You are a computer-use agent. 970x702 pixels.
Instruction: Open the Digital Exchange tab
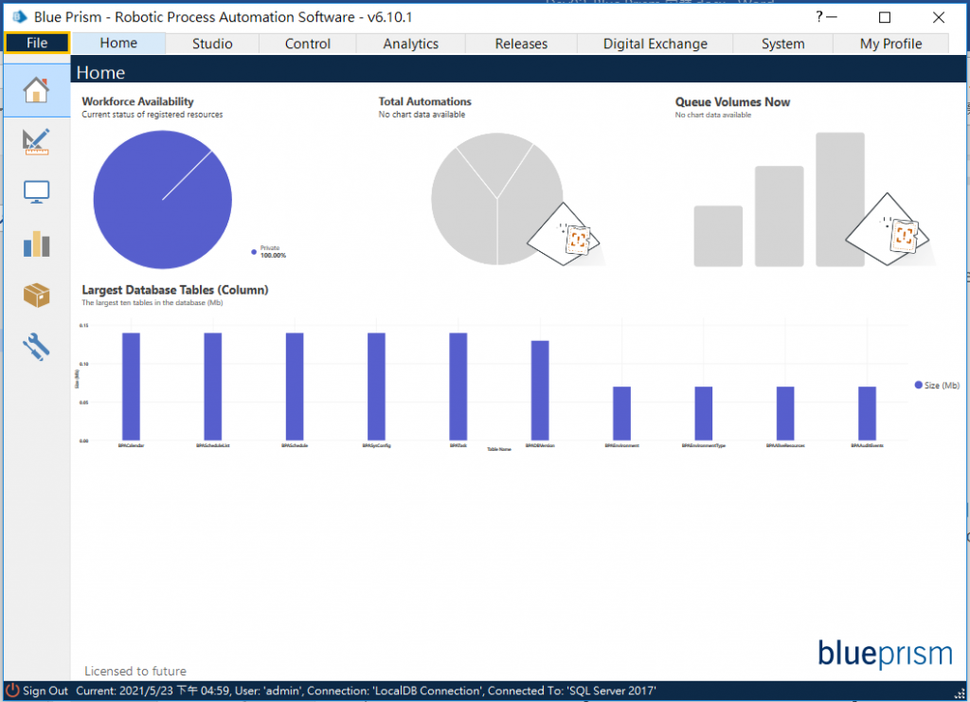point(656,44)
